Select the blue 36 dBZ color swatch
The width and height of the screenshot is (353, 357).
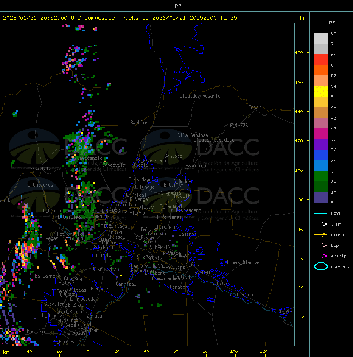point(321,155)
